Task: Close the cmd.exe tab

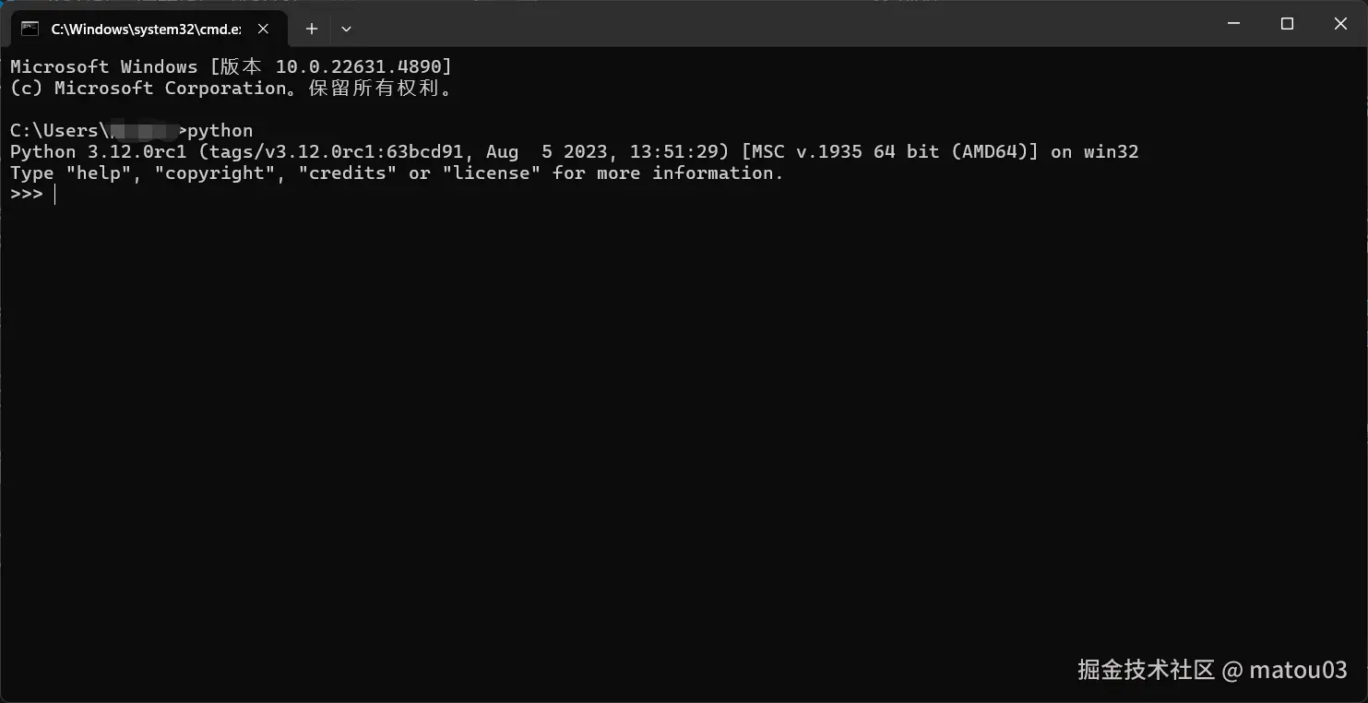Action: point(263,29)
